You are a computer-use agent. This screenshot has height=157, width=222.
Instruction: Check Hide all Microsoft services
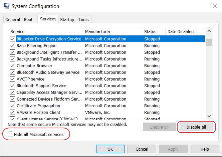click(x=11, y=135)
